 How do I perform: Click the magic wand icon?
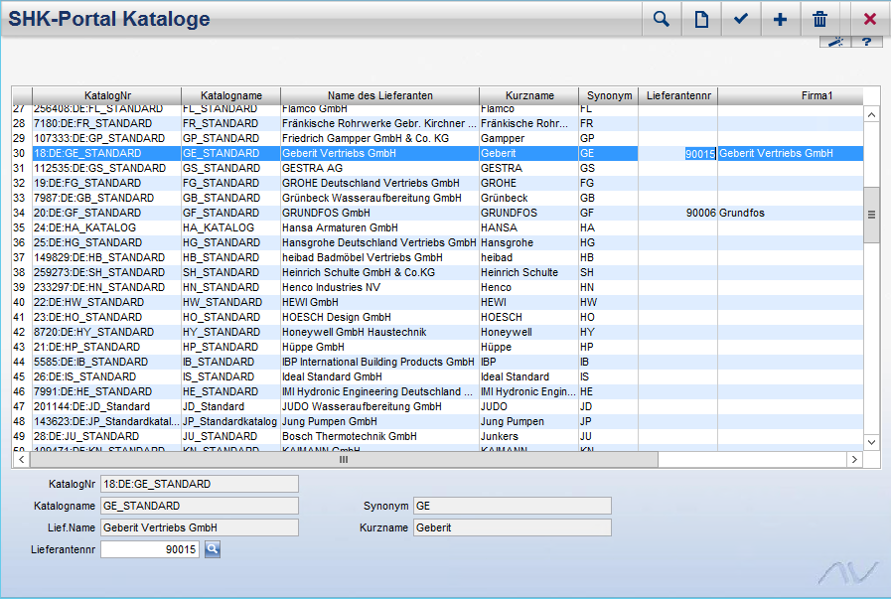pyautogui.click(x=836, y=42)
